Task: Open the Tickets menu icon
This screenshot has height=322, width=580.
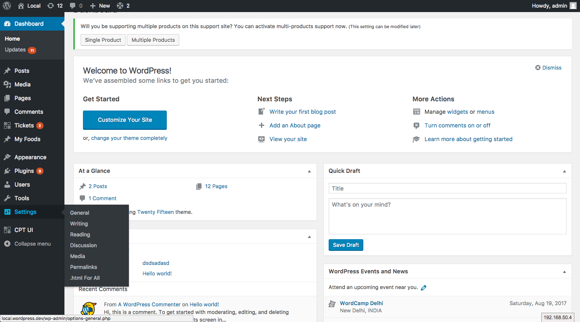Action: (x=7, y=125)
